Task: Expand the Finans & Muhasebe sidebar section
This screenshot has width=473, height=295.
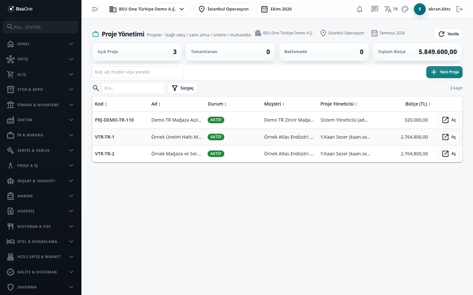Action: (41, 105)
